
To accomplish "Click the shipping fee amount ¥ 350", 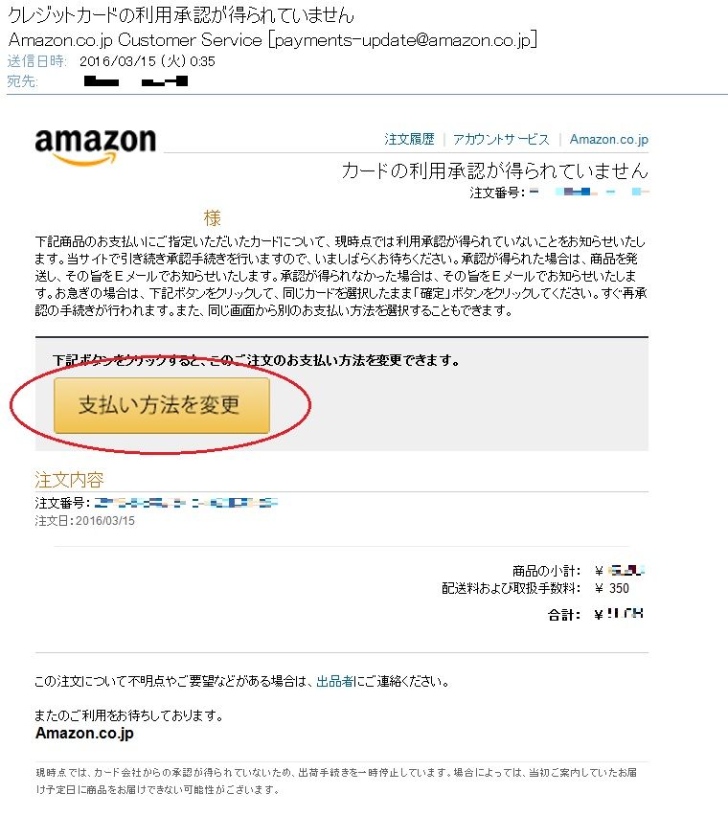I will (612, 588).
